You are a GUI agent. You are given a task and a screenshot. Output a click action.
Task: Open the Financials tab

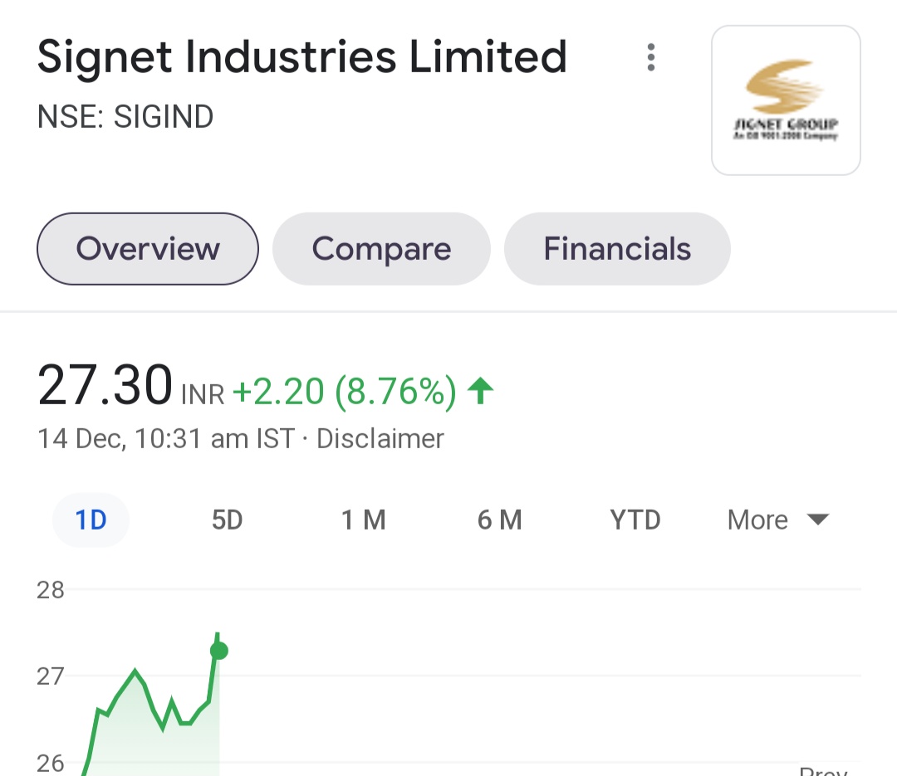(617, 249)
